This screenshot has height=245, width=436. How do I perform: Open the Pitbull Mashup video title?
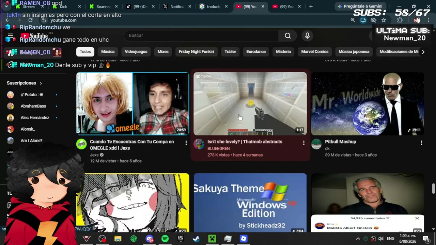click(x=340, y=142)
